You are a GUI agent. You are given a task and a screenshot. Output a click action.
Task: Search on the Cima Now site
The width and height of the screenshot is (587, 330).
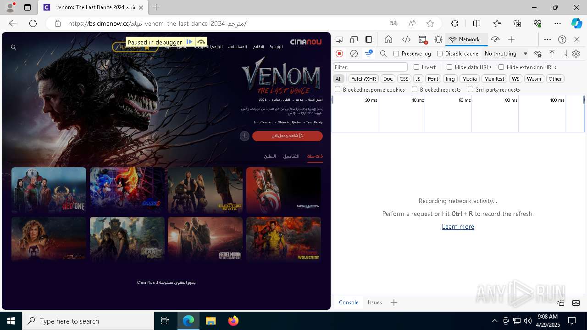13,47
